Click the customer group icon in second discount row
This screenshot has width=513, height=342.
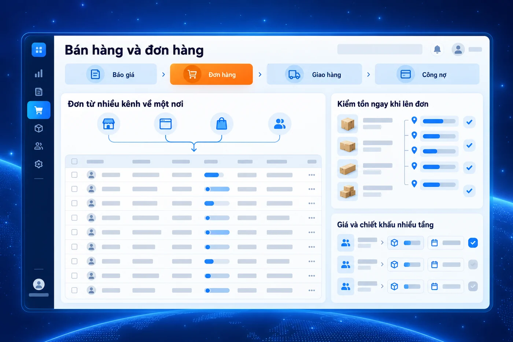346,264
